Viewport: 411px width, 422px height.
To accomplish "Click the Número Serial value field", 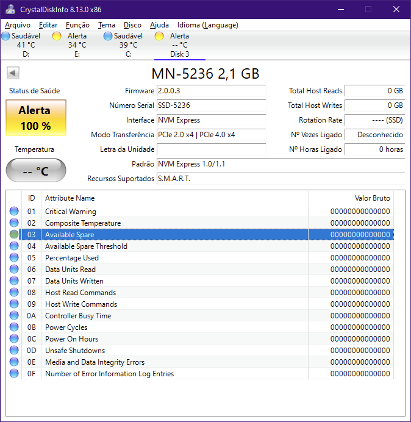I will 211,106.
